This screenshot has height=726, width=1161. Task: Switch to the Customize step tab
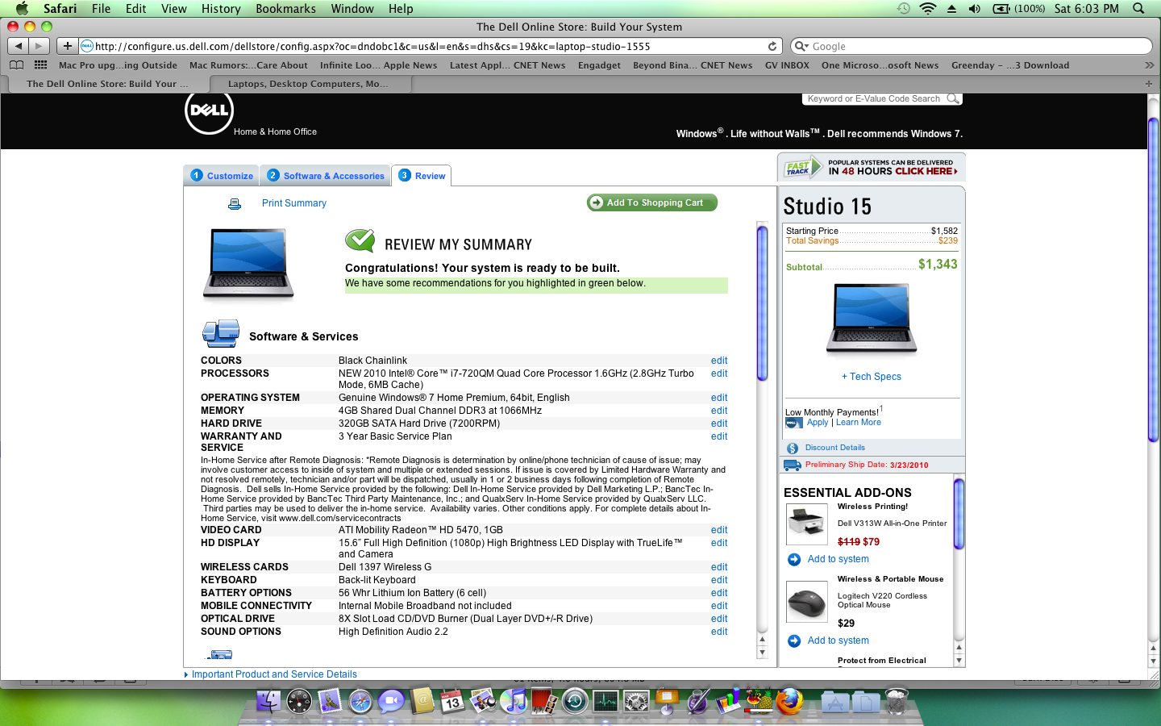coord(222,176)
